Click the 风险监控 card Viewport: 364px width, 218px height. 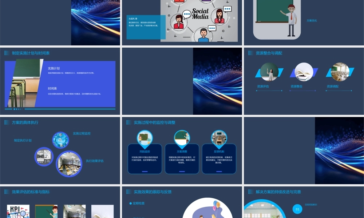click(x=145, y=159)
